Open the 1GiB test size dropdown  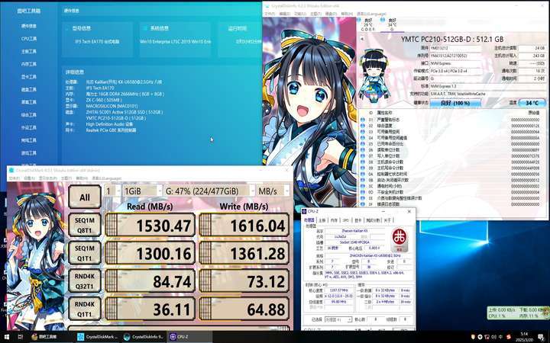(x=142, y=191)
